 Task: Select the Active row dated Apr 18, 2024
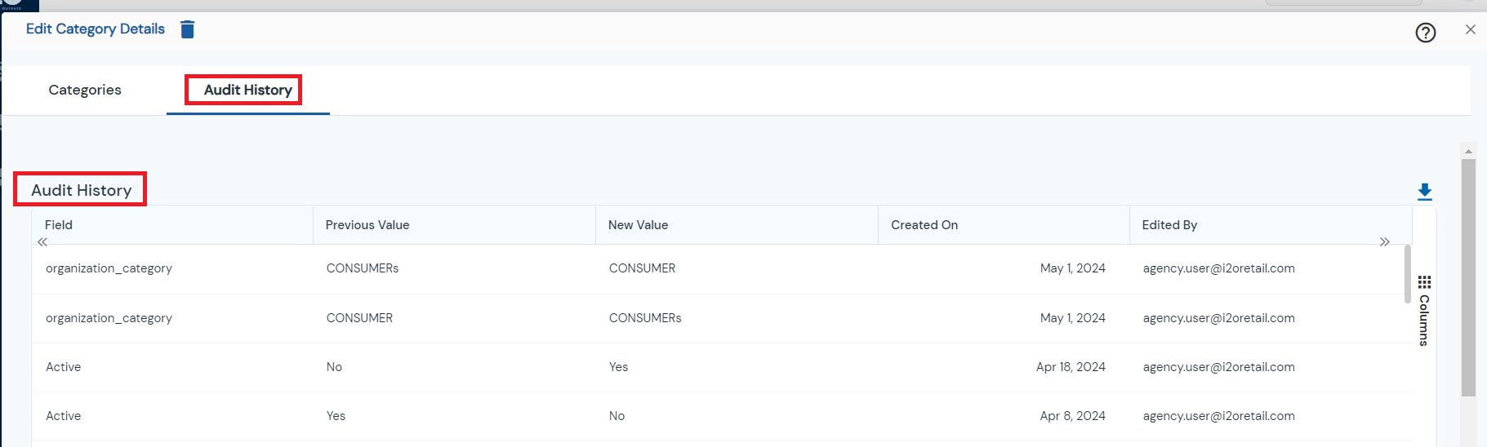719,368
